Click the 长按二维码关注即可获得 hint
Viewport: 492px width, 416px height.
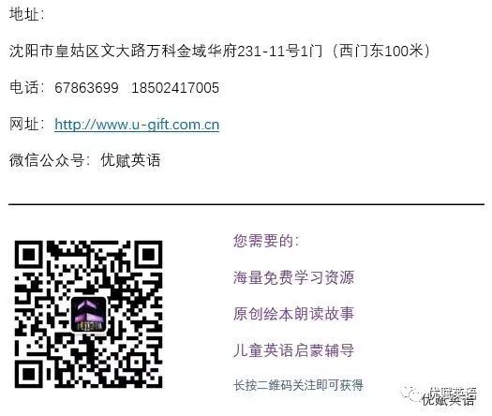tap(298, 385)
